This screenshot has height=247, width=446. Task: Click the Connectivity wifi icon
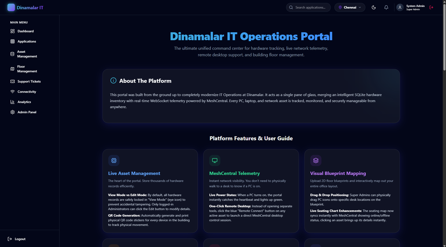(13, 92)
